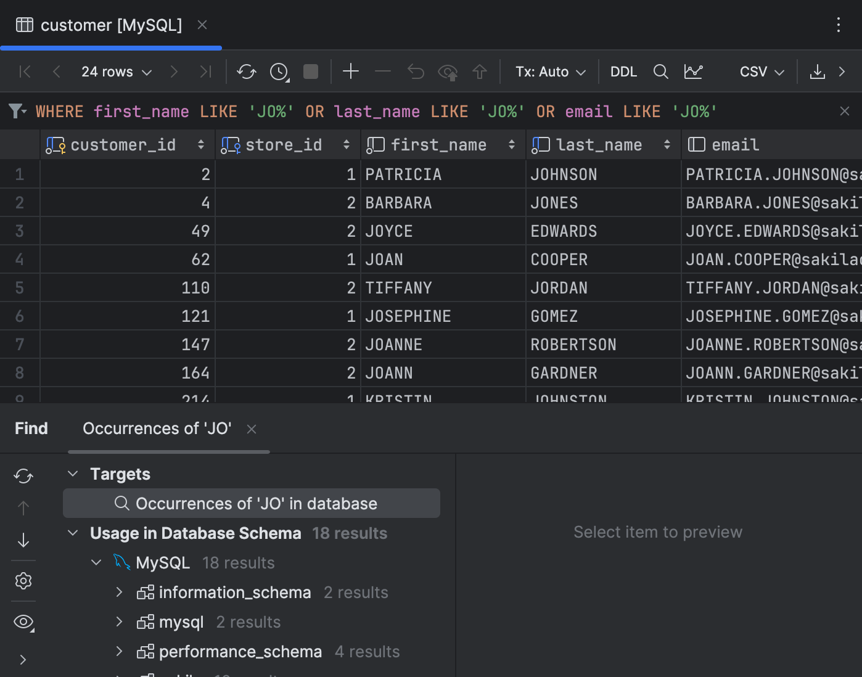Screen dimensions: 862x677
Task: Submit changes using the upload arrow icon
Action: tap(480, 72)
